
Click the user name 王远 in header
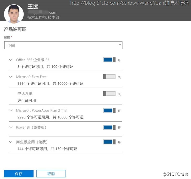pyautogui.click(x=33, y=7)
